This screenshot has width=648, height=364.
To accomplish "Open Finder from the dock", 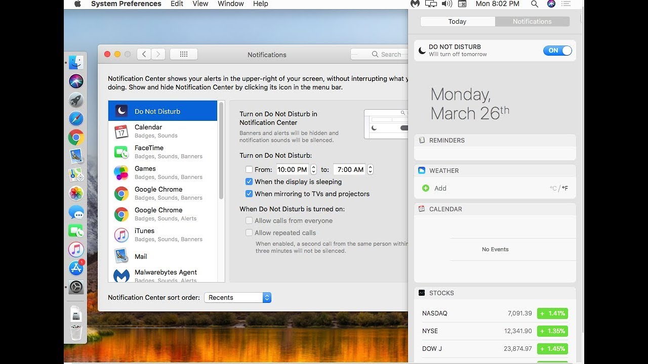I will (x=76, y=63).
